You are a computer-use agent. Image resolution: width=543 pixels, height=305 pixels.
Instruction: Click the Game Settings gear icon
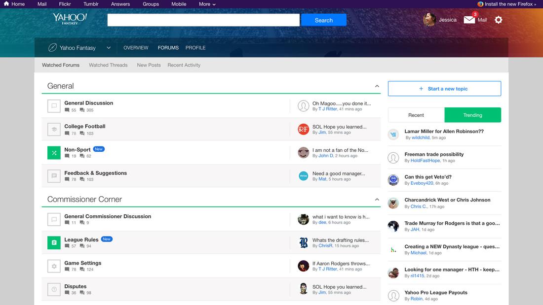(x=54, y=266)
